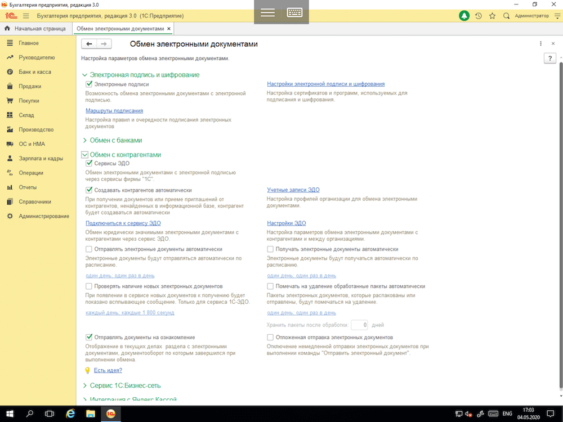Screen dimensions: 563x422
Task: Show the on-screen keyboard overlay icon
Action: pyautogui.click(x=294, y=12)
